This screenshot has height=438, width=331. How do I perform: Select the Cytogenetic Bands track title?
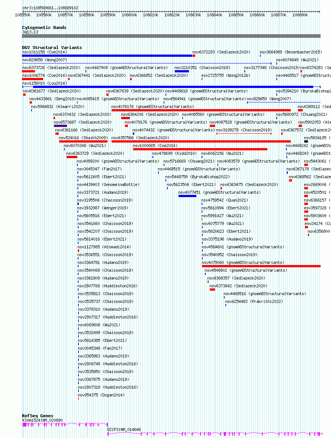44,28
